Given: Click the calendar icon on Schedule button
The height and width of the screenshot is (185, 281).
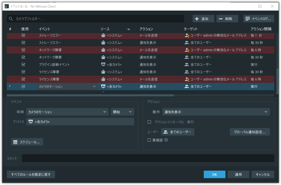Looking at the screenshot, I should 15,142.
